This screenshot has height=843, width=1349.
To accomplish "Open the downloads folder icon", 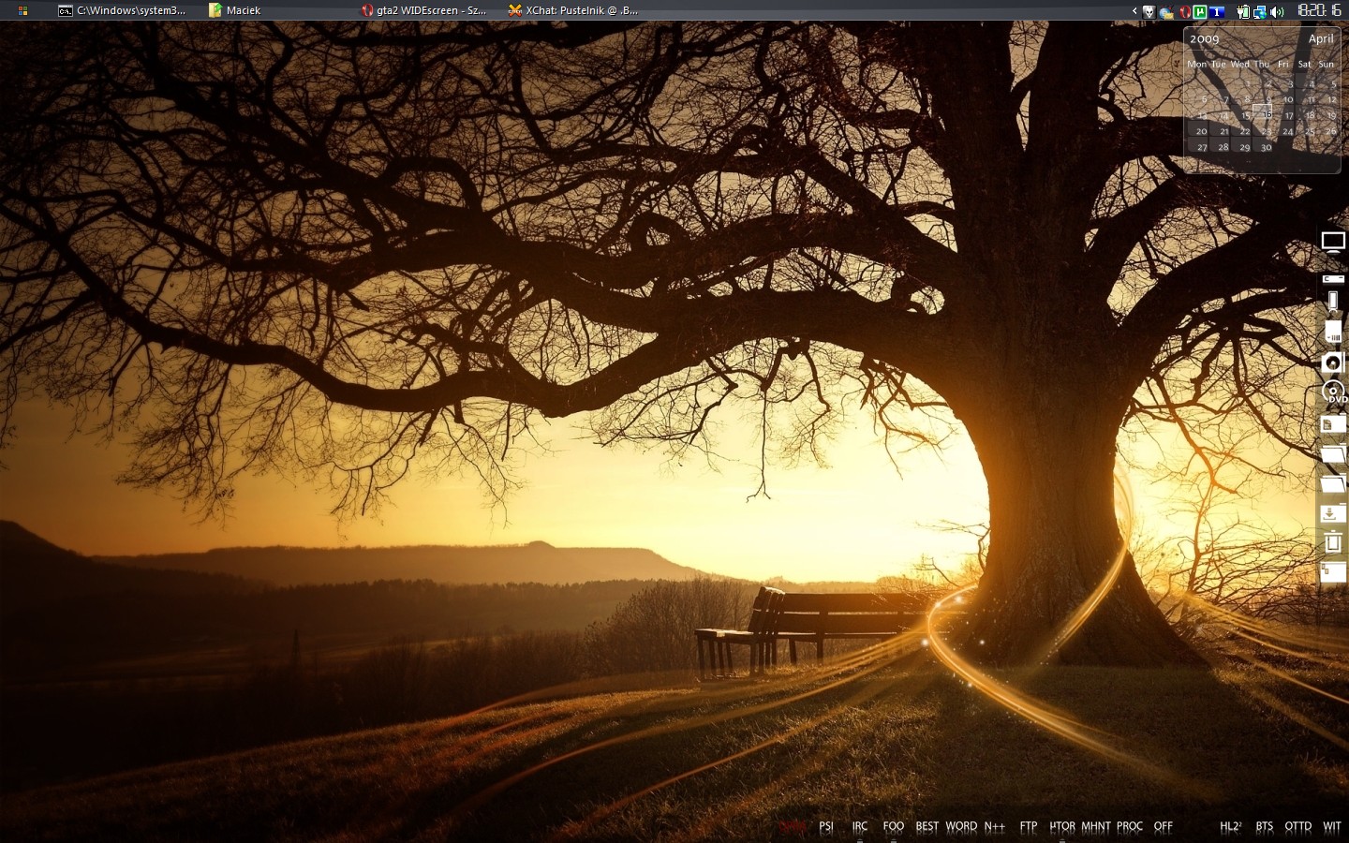I will pyautogui.click(x=1333, y=512).
